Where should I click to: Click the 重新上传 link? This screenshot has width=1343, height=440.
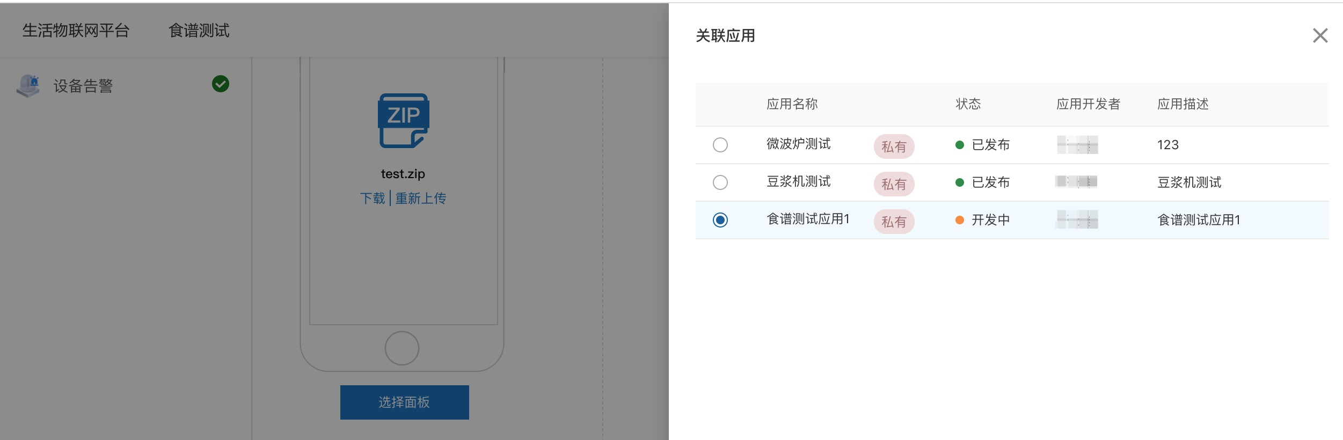[421, 199]
